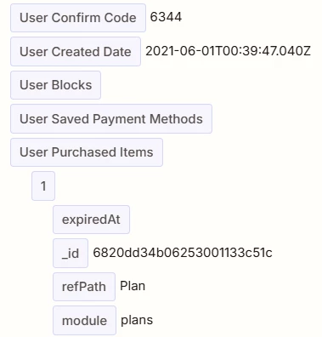Image resolution: width=322 pixels, height=337 pixels.
Task: Choose the module field pill
Action: click(x=84, y=321)
